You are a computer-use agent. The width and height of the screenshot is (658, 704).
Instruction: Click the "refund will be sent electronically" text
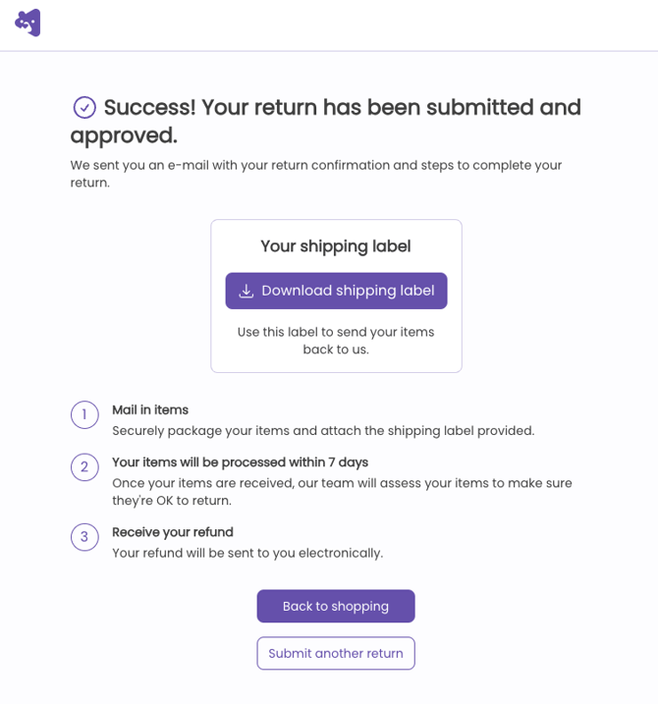247,553
